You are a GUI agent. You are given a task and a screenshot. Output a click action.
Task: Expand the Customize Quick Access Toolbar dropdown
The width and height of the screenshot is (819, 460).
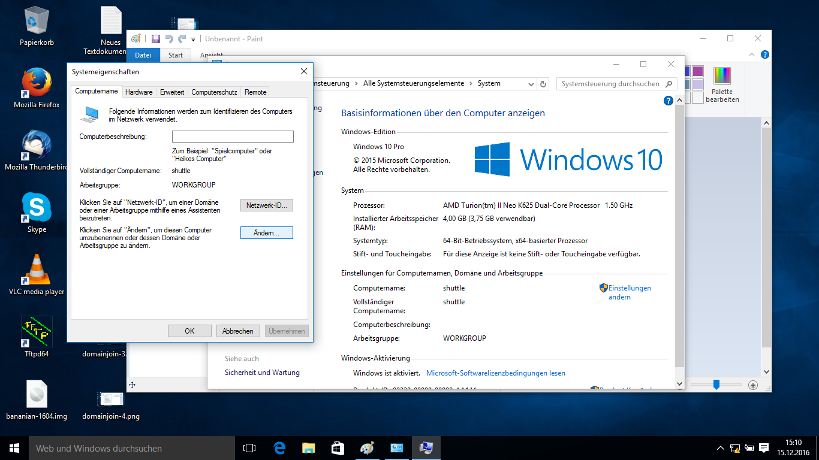pyautogui.click(x=194, y=40)
